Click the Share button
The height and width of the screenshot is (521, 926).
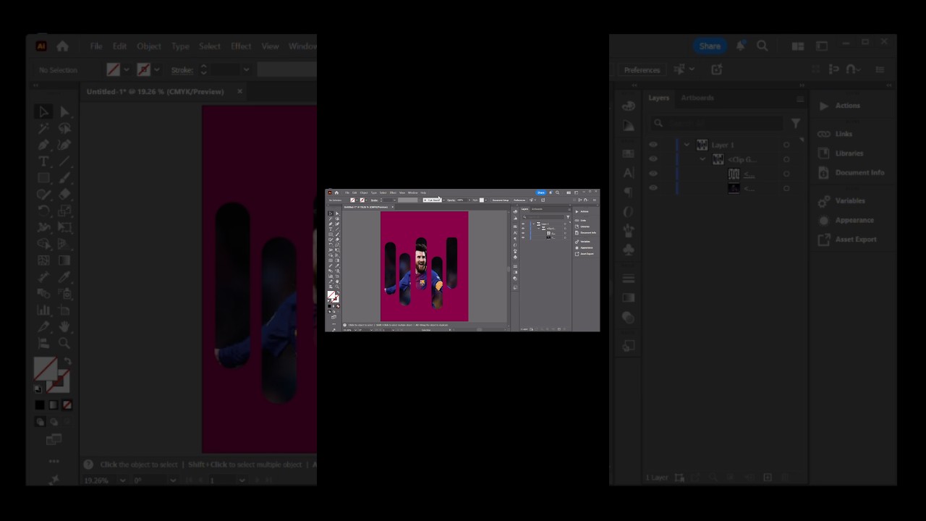710,46
